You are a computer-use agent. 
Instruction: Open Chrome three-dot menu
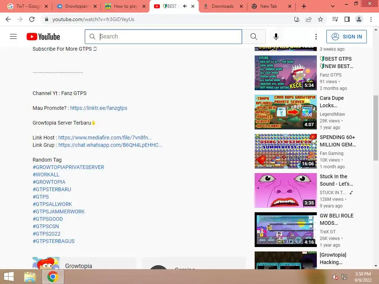coord(371,19)
